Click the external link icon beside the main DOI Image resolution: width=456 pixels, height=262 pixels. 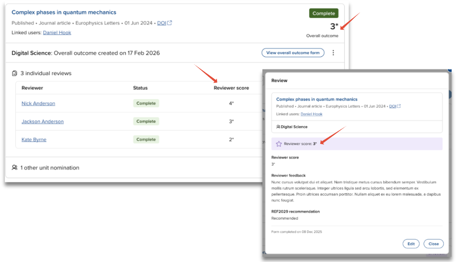point(170,23)
